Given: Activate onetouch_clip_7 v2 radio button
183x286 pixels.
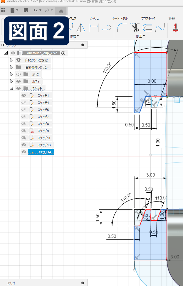Looking at the screenshot, I should click(x=63, y=53).
